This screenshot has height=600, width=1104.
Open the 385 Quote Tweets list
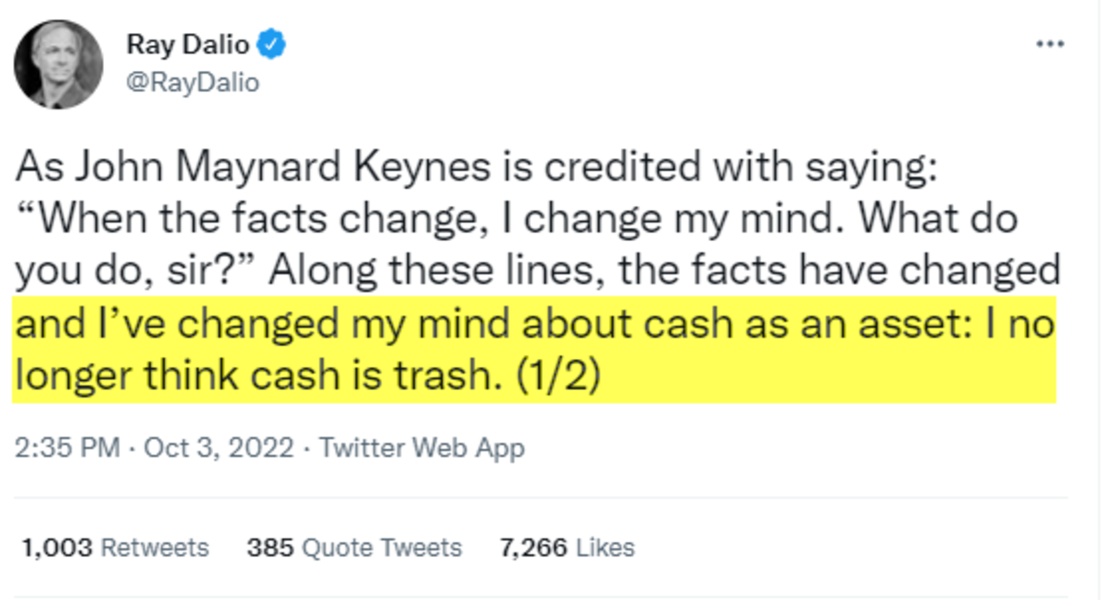(x=353, y=548)
